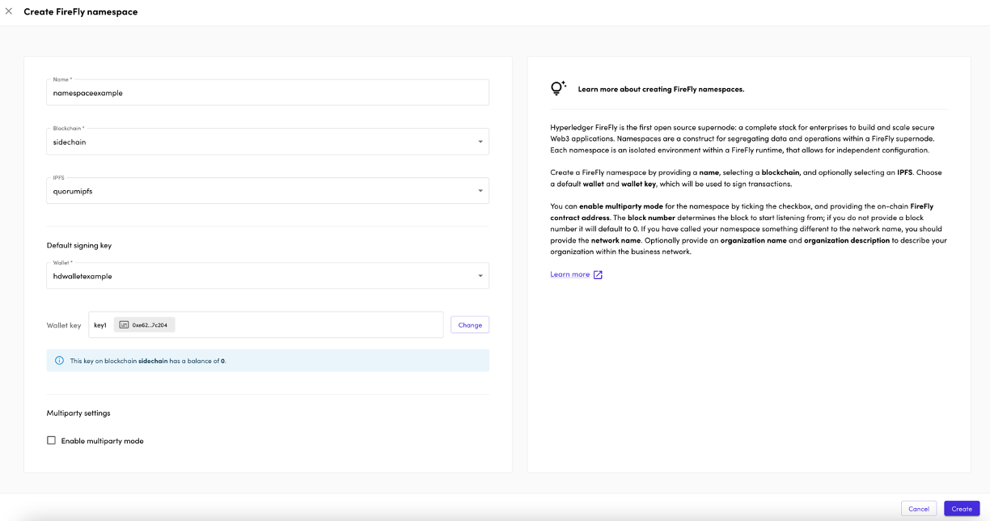Click the lightbulb icon in the help panel
Screen dimensions: 990x521
[557, 88]
